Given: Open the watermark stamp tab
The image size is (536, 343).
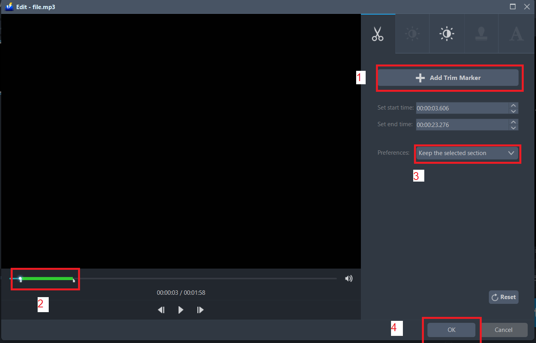Looking at the screenshot, I should [x=481, y=34].
